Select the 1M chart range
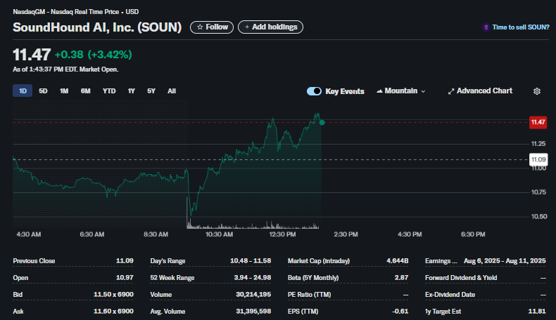The width and height of the screenshot is (556, 320). [64, 91]
